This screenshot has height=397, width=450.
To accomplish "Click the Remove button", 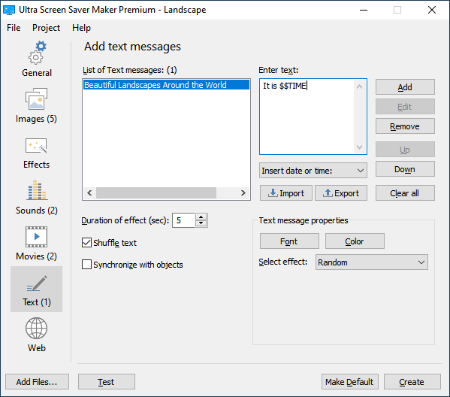I will [405, 126].
